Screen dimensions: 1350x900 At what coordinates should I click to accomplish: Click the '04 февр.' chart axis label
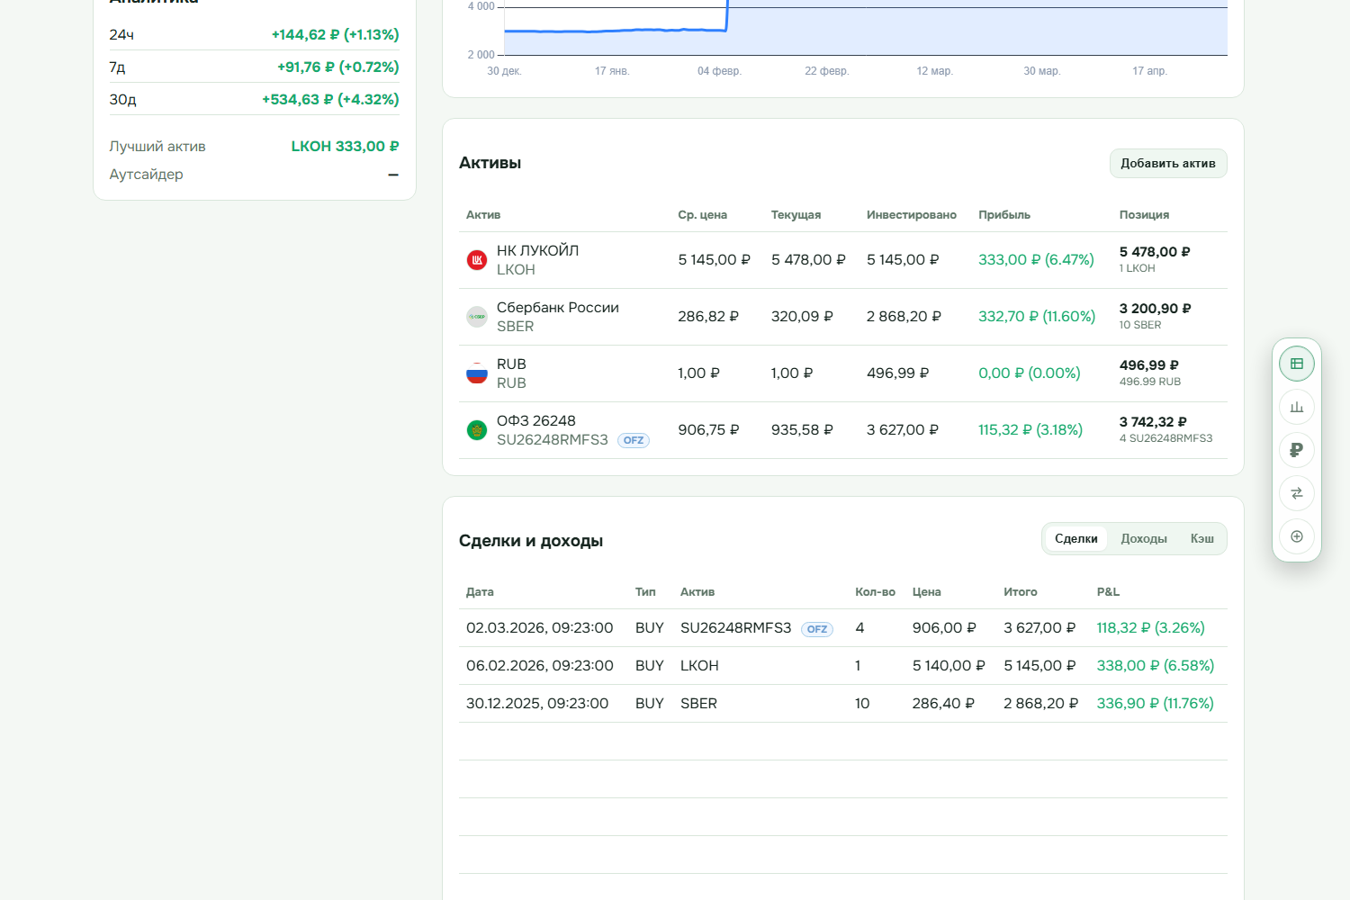click(x=719, y=70)
